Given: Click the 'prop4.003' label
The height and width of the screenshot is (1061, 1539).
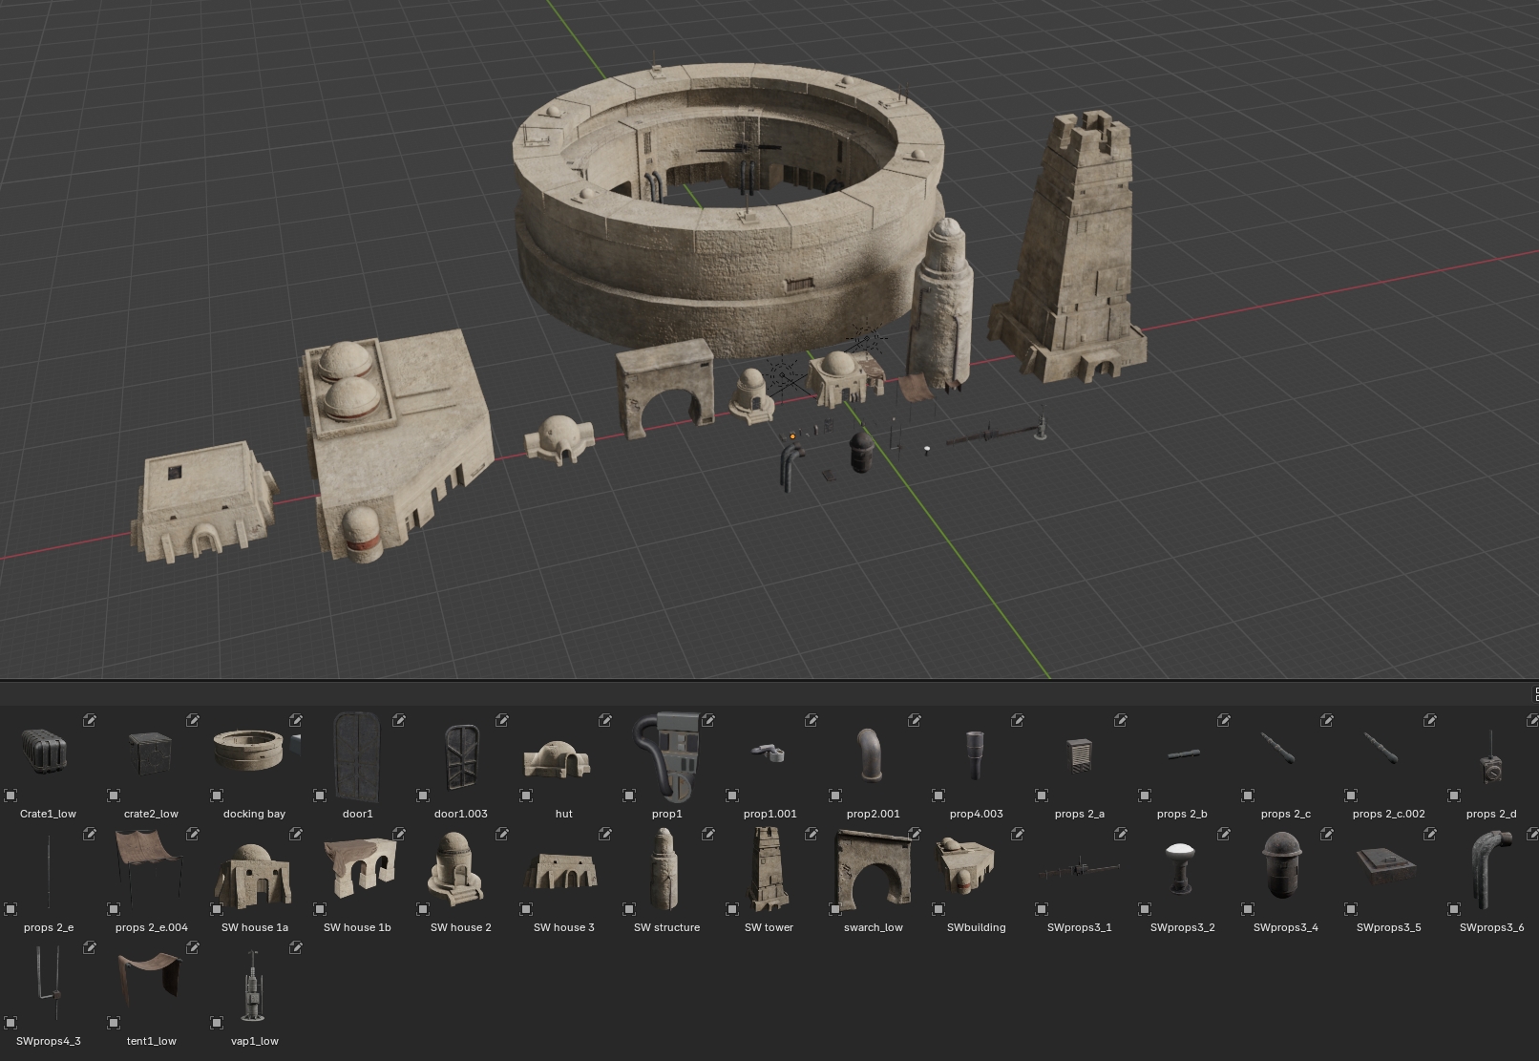Looking at the screenshot, I should pyautogui.click(x=976, y=814).
